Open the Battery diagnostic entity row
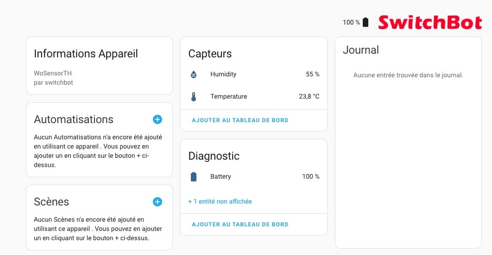The image size is (492, 255). [254, 177]
